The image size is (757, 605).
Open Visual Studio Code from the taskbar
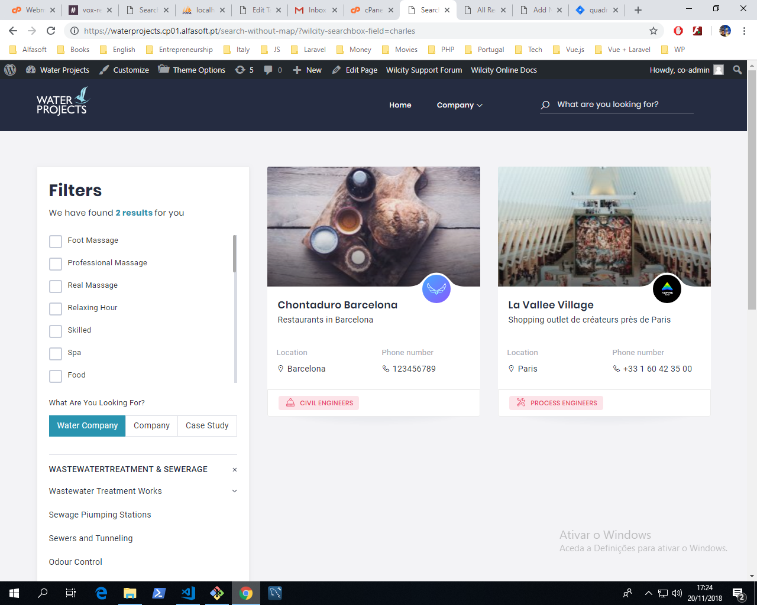(x=188, y=593)
